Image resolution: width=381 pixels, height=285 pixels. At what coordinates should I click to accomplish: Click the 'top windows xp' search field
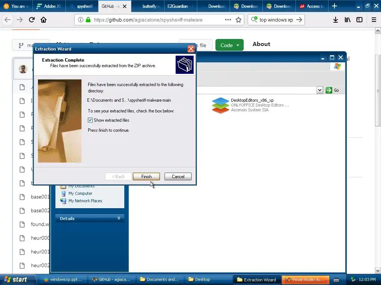276,20
